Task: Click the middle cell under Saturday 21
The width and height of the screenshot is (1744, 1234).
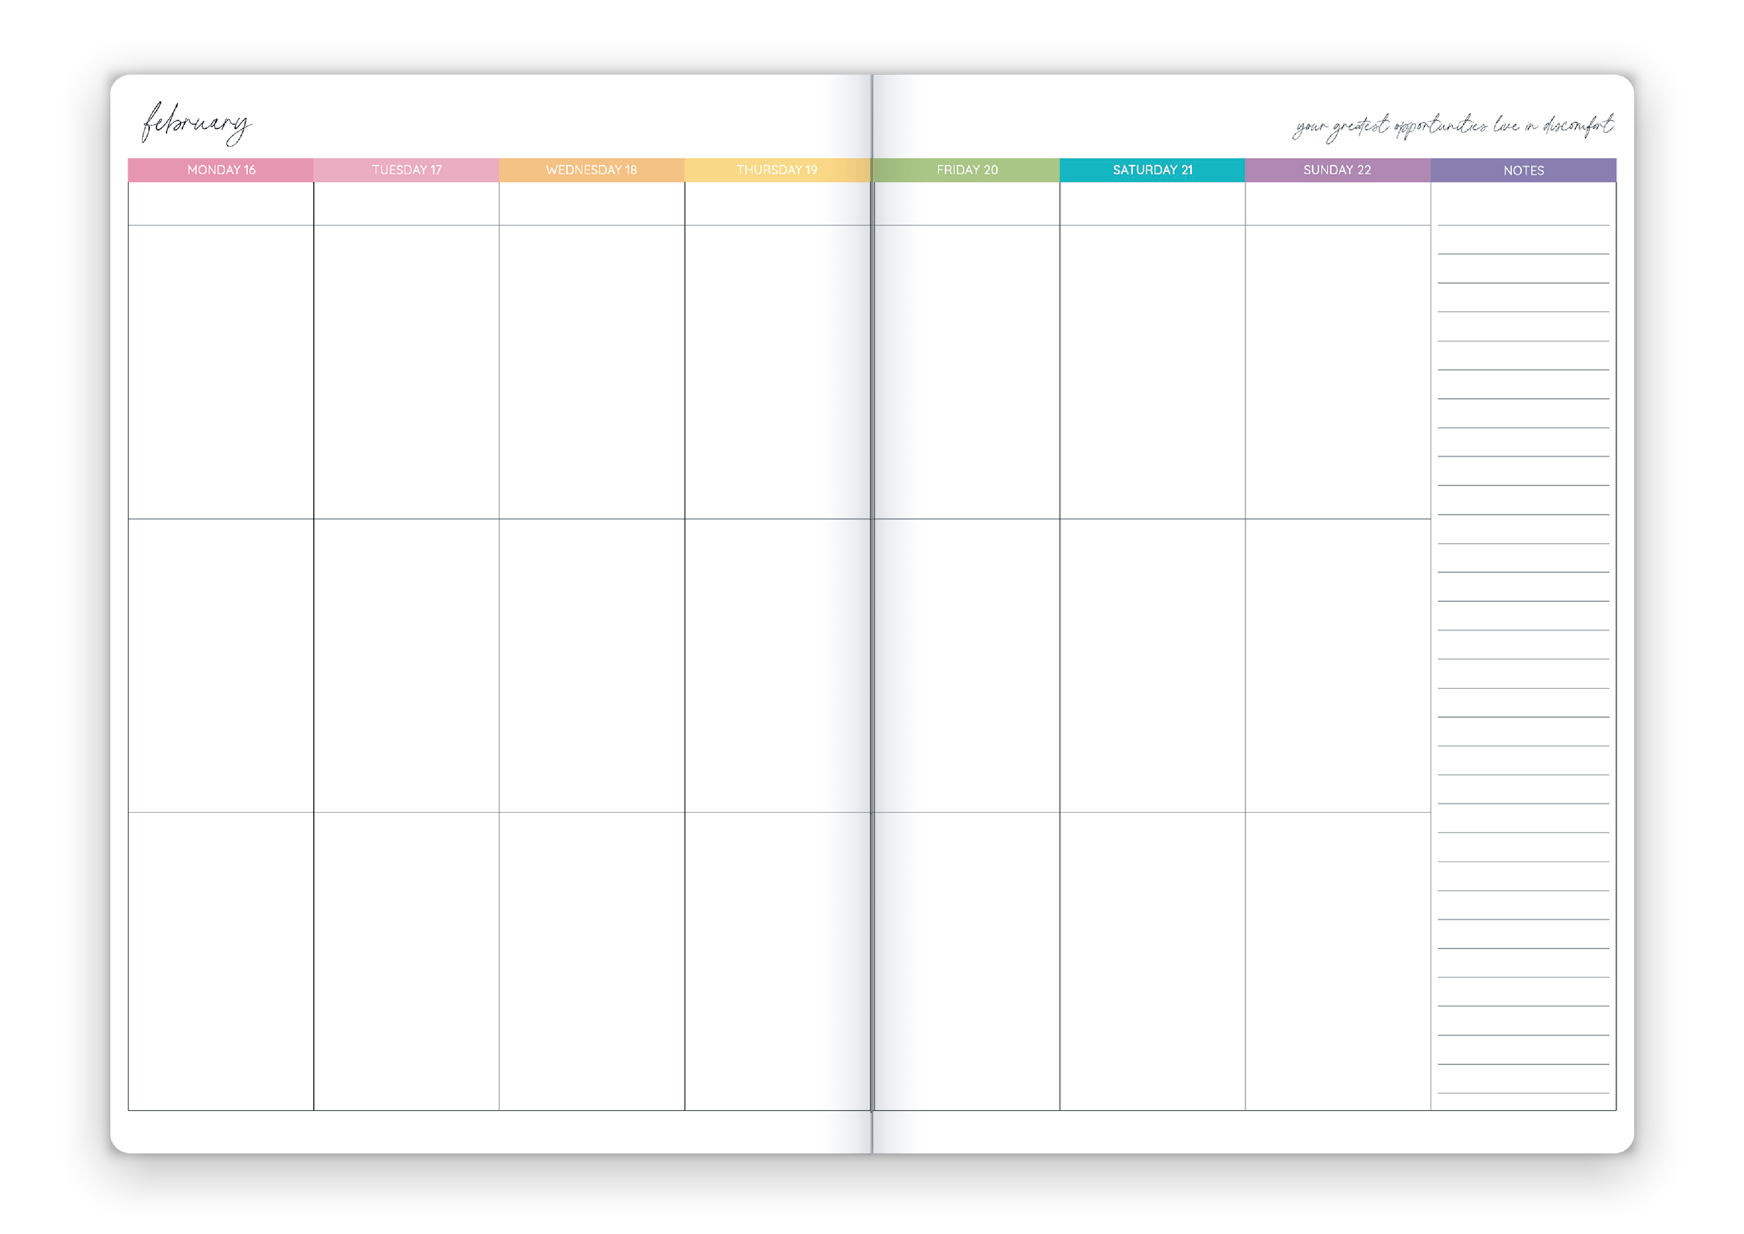Action: [1152, 665]
